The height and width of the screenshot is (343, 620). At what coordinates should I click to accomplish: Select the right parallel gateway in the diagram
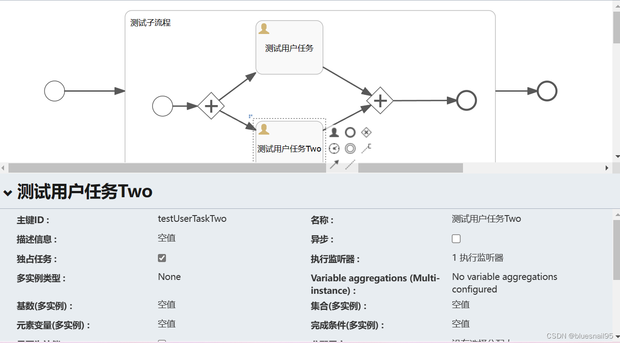(x=380, y=102)
